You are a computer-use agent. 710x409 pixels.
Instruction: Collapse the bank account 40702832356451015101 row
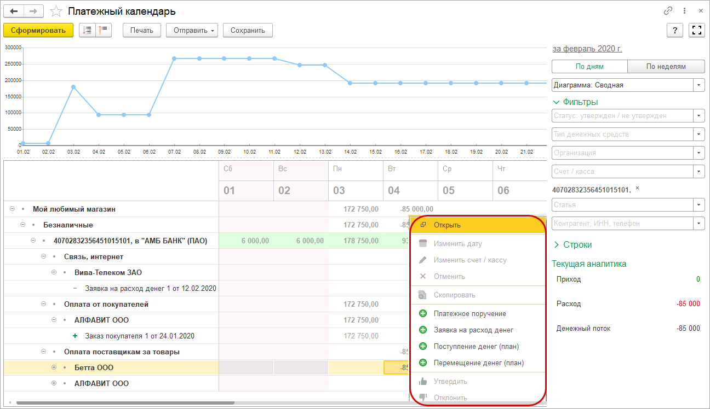click(33, 241)
